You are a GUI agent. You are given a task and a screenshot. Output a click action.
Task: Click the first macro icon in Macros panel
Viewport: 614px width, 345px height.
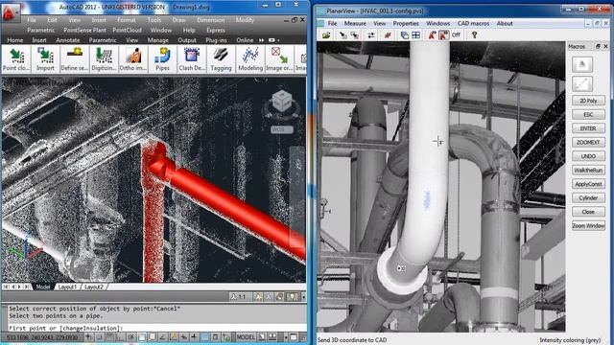(x=582, y=64)
